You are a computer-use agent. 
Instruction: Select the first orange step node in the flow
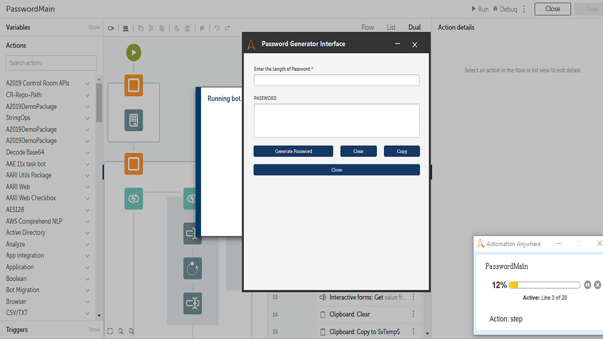pos(134,85)
